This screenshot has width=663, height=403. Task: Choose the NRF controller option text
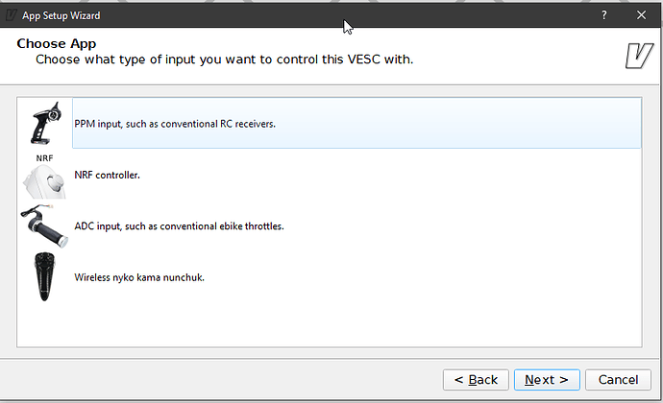107,175
